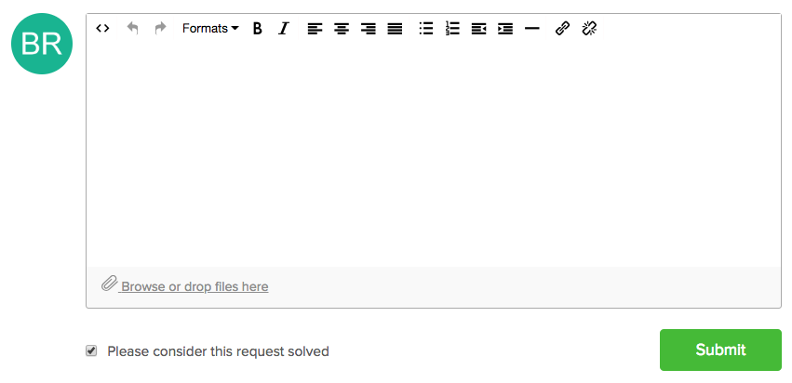Open the Formats dropdown menu
This screenshot has height=383, width=792.
point(210,28)
